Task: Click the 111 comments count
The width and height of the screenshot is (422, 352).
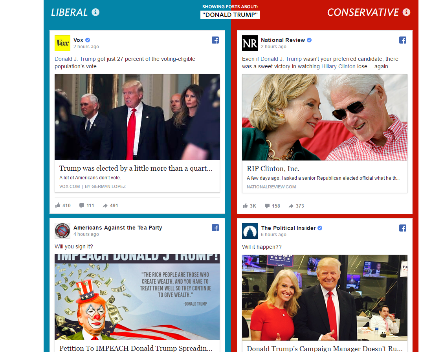Action: point(90,206)
